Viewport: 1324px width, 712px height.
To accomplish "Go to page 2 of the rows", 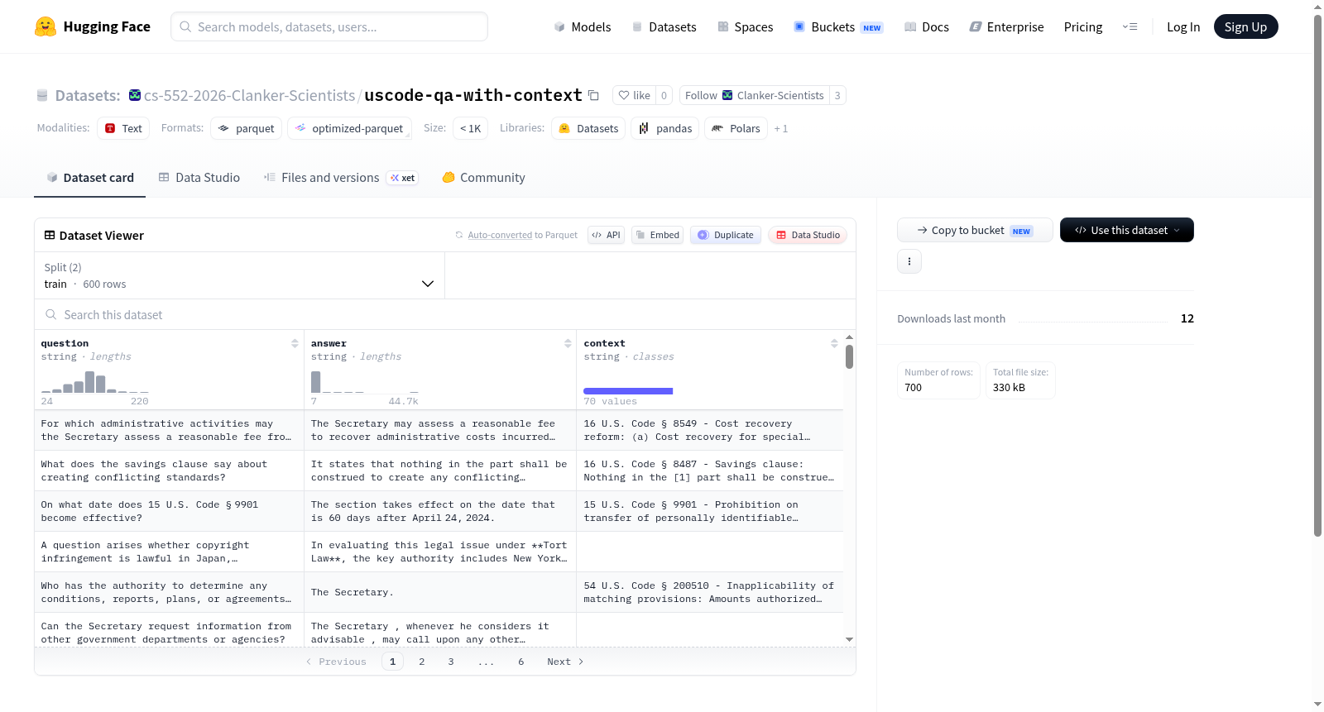I will point(422,662).
